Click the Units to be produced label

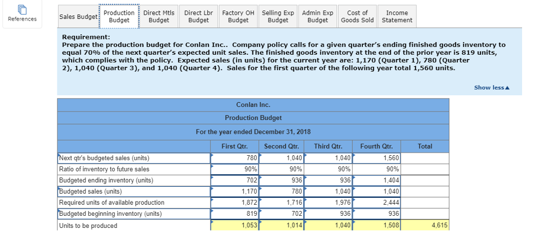tap(88, 226)
